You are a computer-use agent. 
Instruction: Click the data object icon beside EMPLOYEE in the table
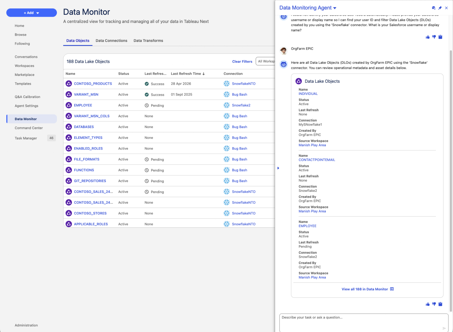69,105
